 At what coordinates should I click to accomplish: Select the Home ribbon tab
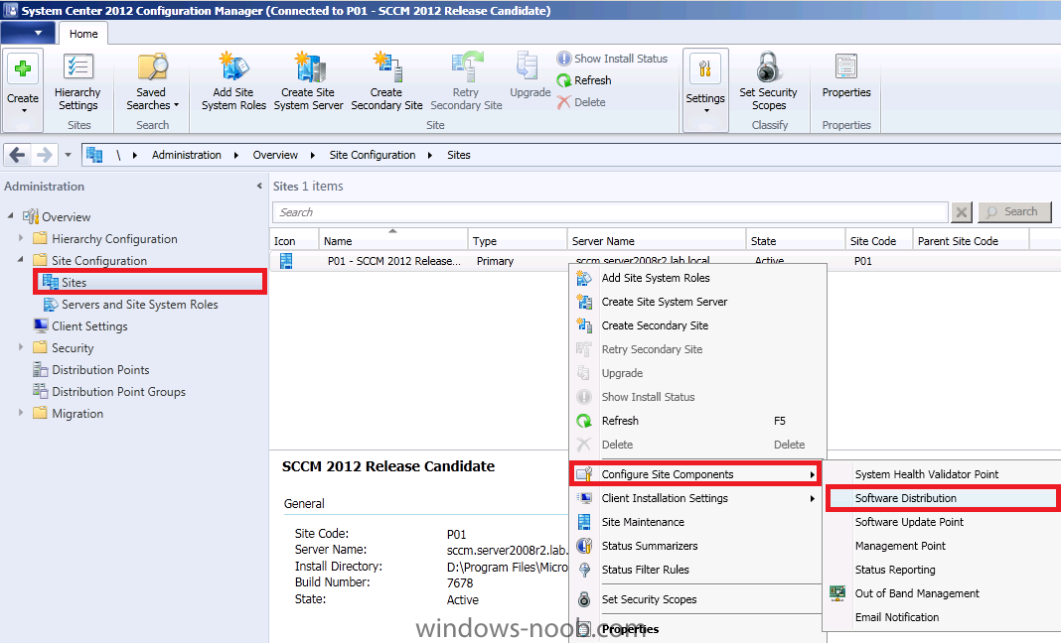pyautogui.click(x=83, y=33)
